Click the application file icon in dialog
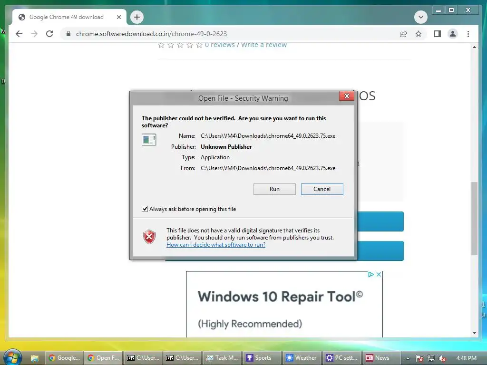Viewport: 487px width, 365px height. tap(149, 139)
